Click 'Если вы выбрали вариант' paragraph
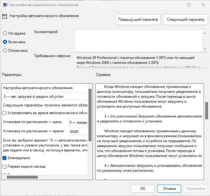The width and height of the screenshot is (210, 196). [x=45, y=145]
